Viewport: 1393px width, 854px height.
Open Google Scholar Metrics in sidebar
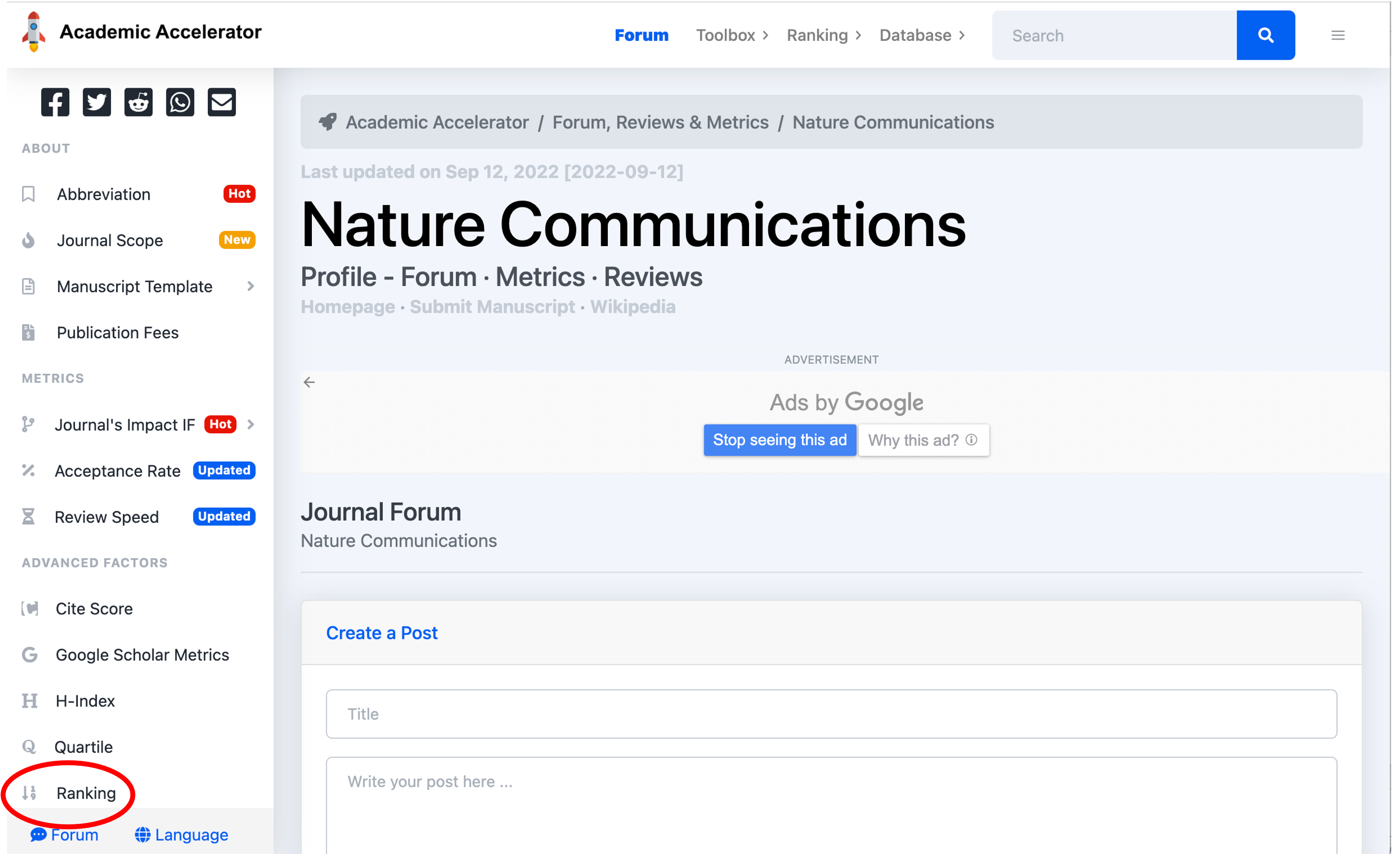coord(143,655)
